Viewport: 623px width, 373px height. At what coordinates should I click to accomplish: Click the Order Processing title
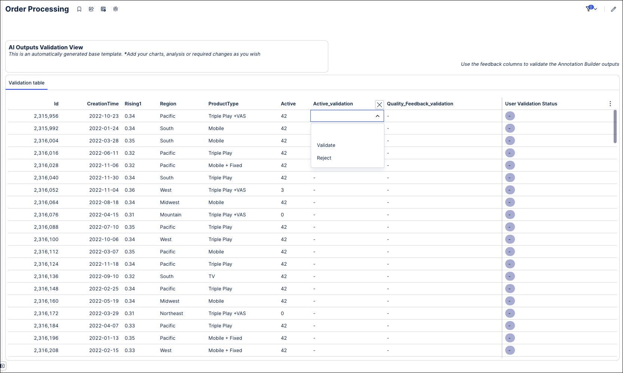(37, 9)
